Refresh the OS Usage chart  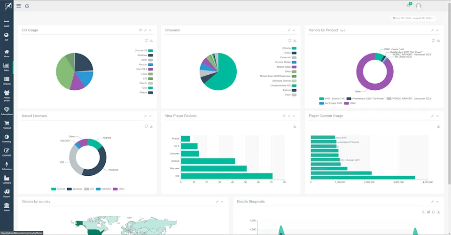click(146, 40)
